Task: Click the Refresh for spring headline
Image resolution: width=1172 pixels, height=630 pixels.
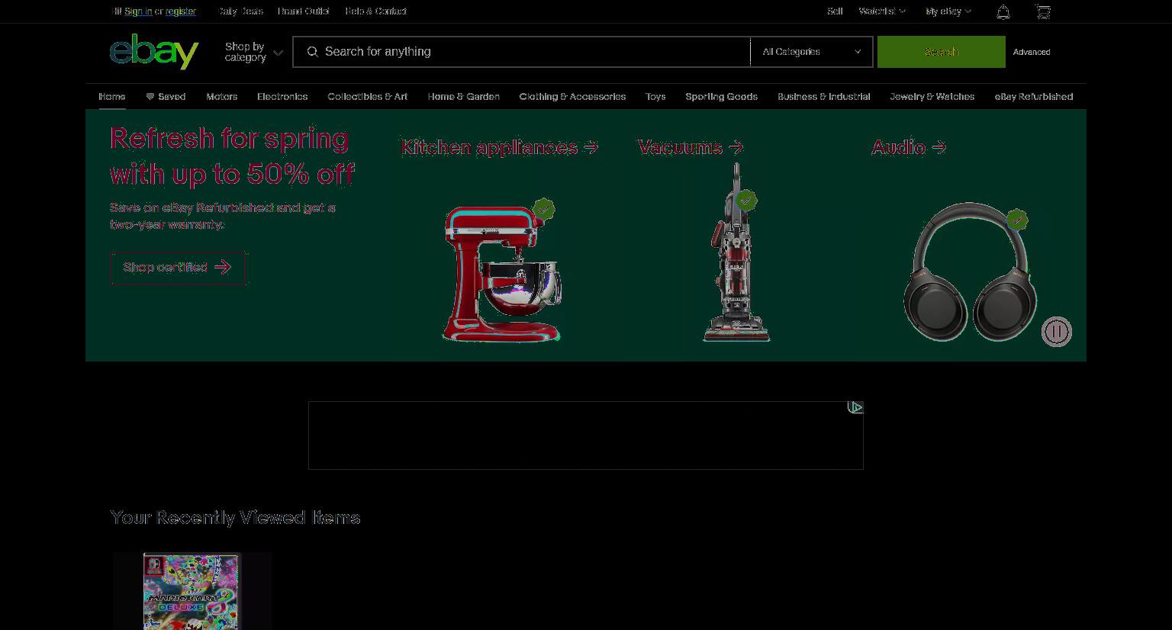Action: coord(232,156)
